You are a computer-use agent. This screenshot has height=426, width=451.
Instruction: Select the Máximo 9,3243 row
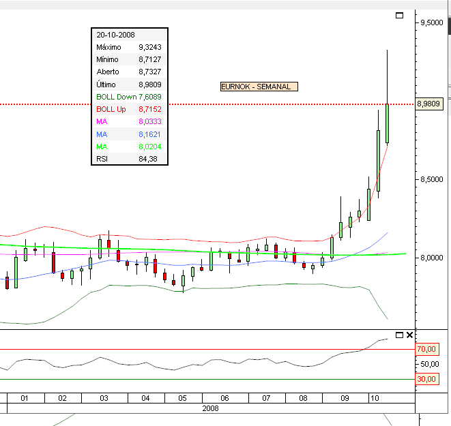click(x=130, y=47)
